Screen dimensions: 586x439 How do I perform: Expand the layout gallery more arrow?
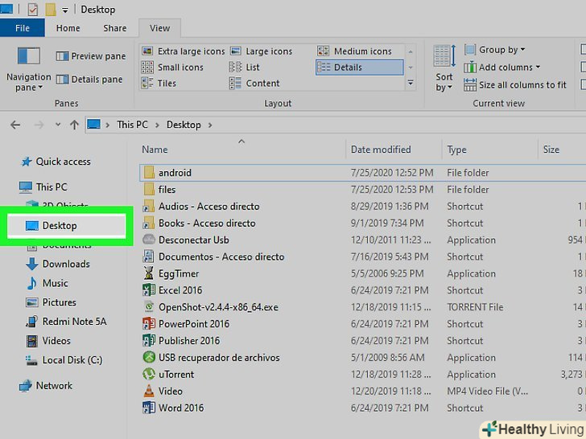[411, 83]
